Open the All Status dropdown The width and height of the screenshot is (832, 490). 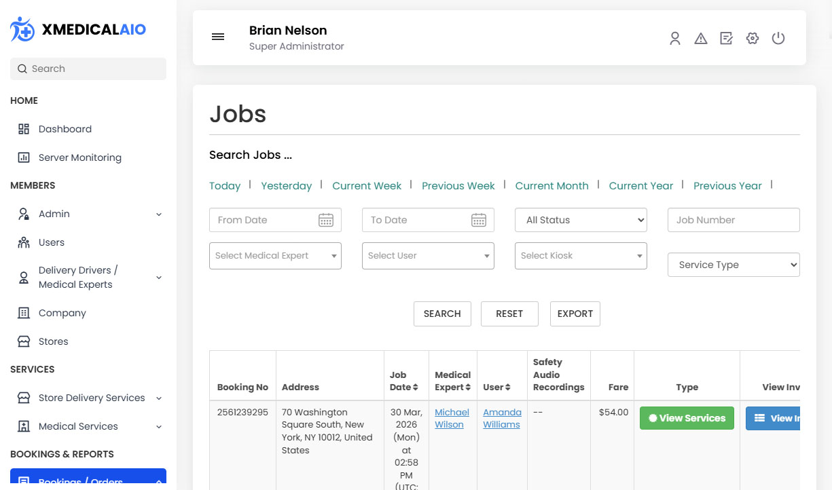point(581,220)
